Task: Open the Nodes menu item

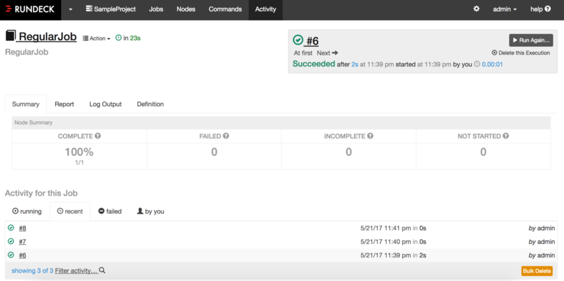Action: point(186,9)
